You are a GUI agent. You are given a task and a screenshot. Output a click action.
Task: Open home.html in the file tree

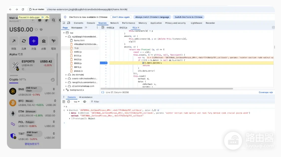(x=79, y=41)
